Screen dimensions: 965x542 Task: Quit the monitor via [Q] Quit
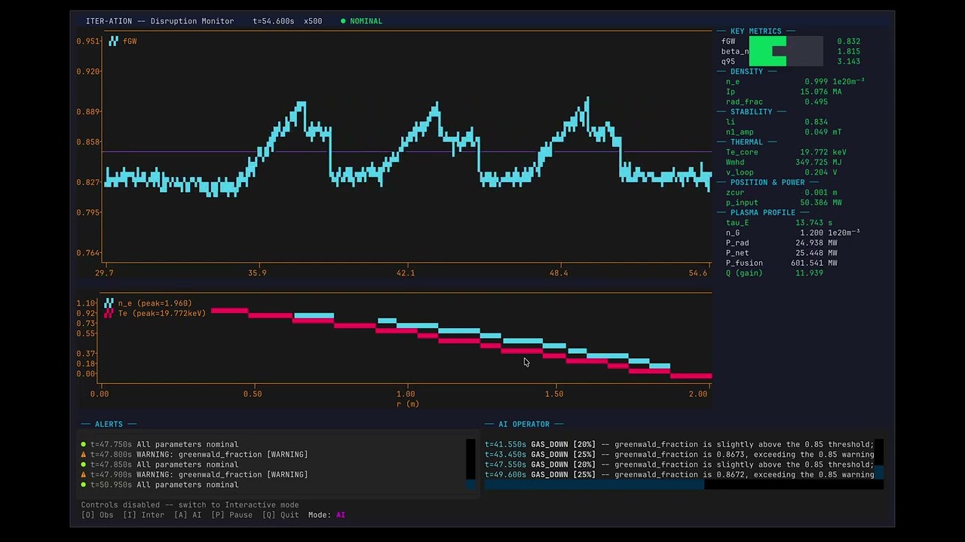tap(280, 515)
